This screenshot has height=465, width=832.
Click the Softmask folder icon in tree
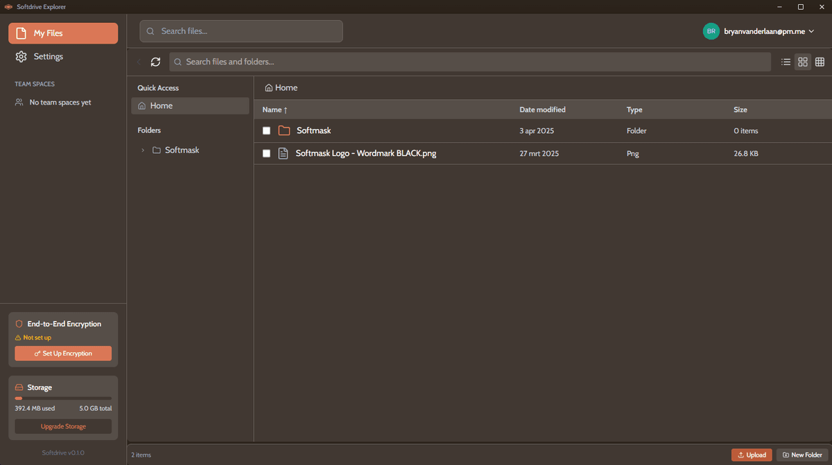(x=156, y=150)
